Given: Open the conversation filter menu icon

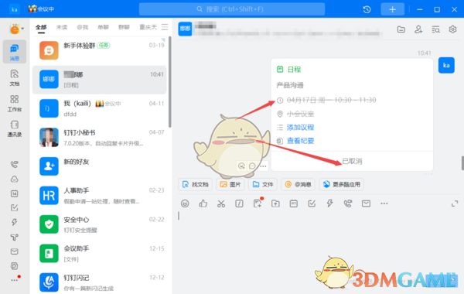Looking at the screenshot, I should 165,27.
